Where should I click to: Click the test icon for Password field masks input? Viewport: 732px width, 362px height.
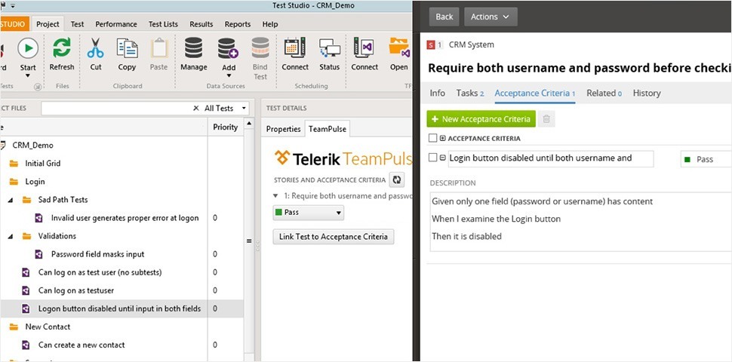[39, 254]
